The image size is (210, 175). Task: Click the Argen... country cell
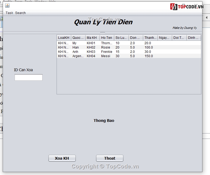(78, 56)
